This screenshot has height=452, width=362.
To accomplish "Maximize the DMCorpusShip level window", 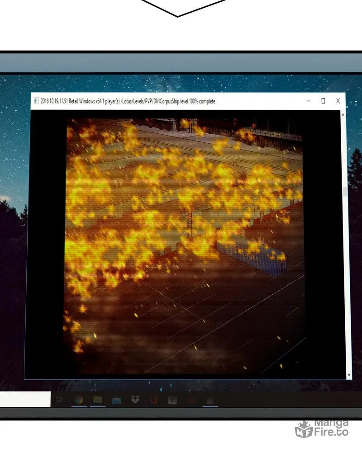I will coord(324,101).
